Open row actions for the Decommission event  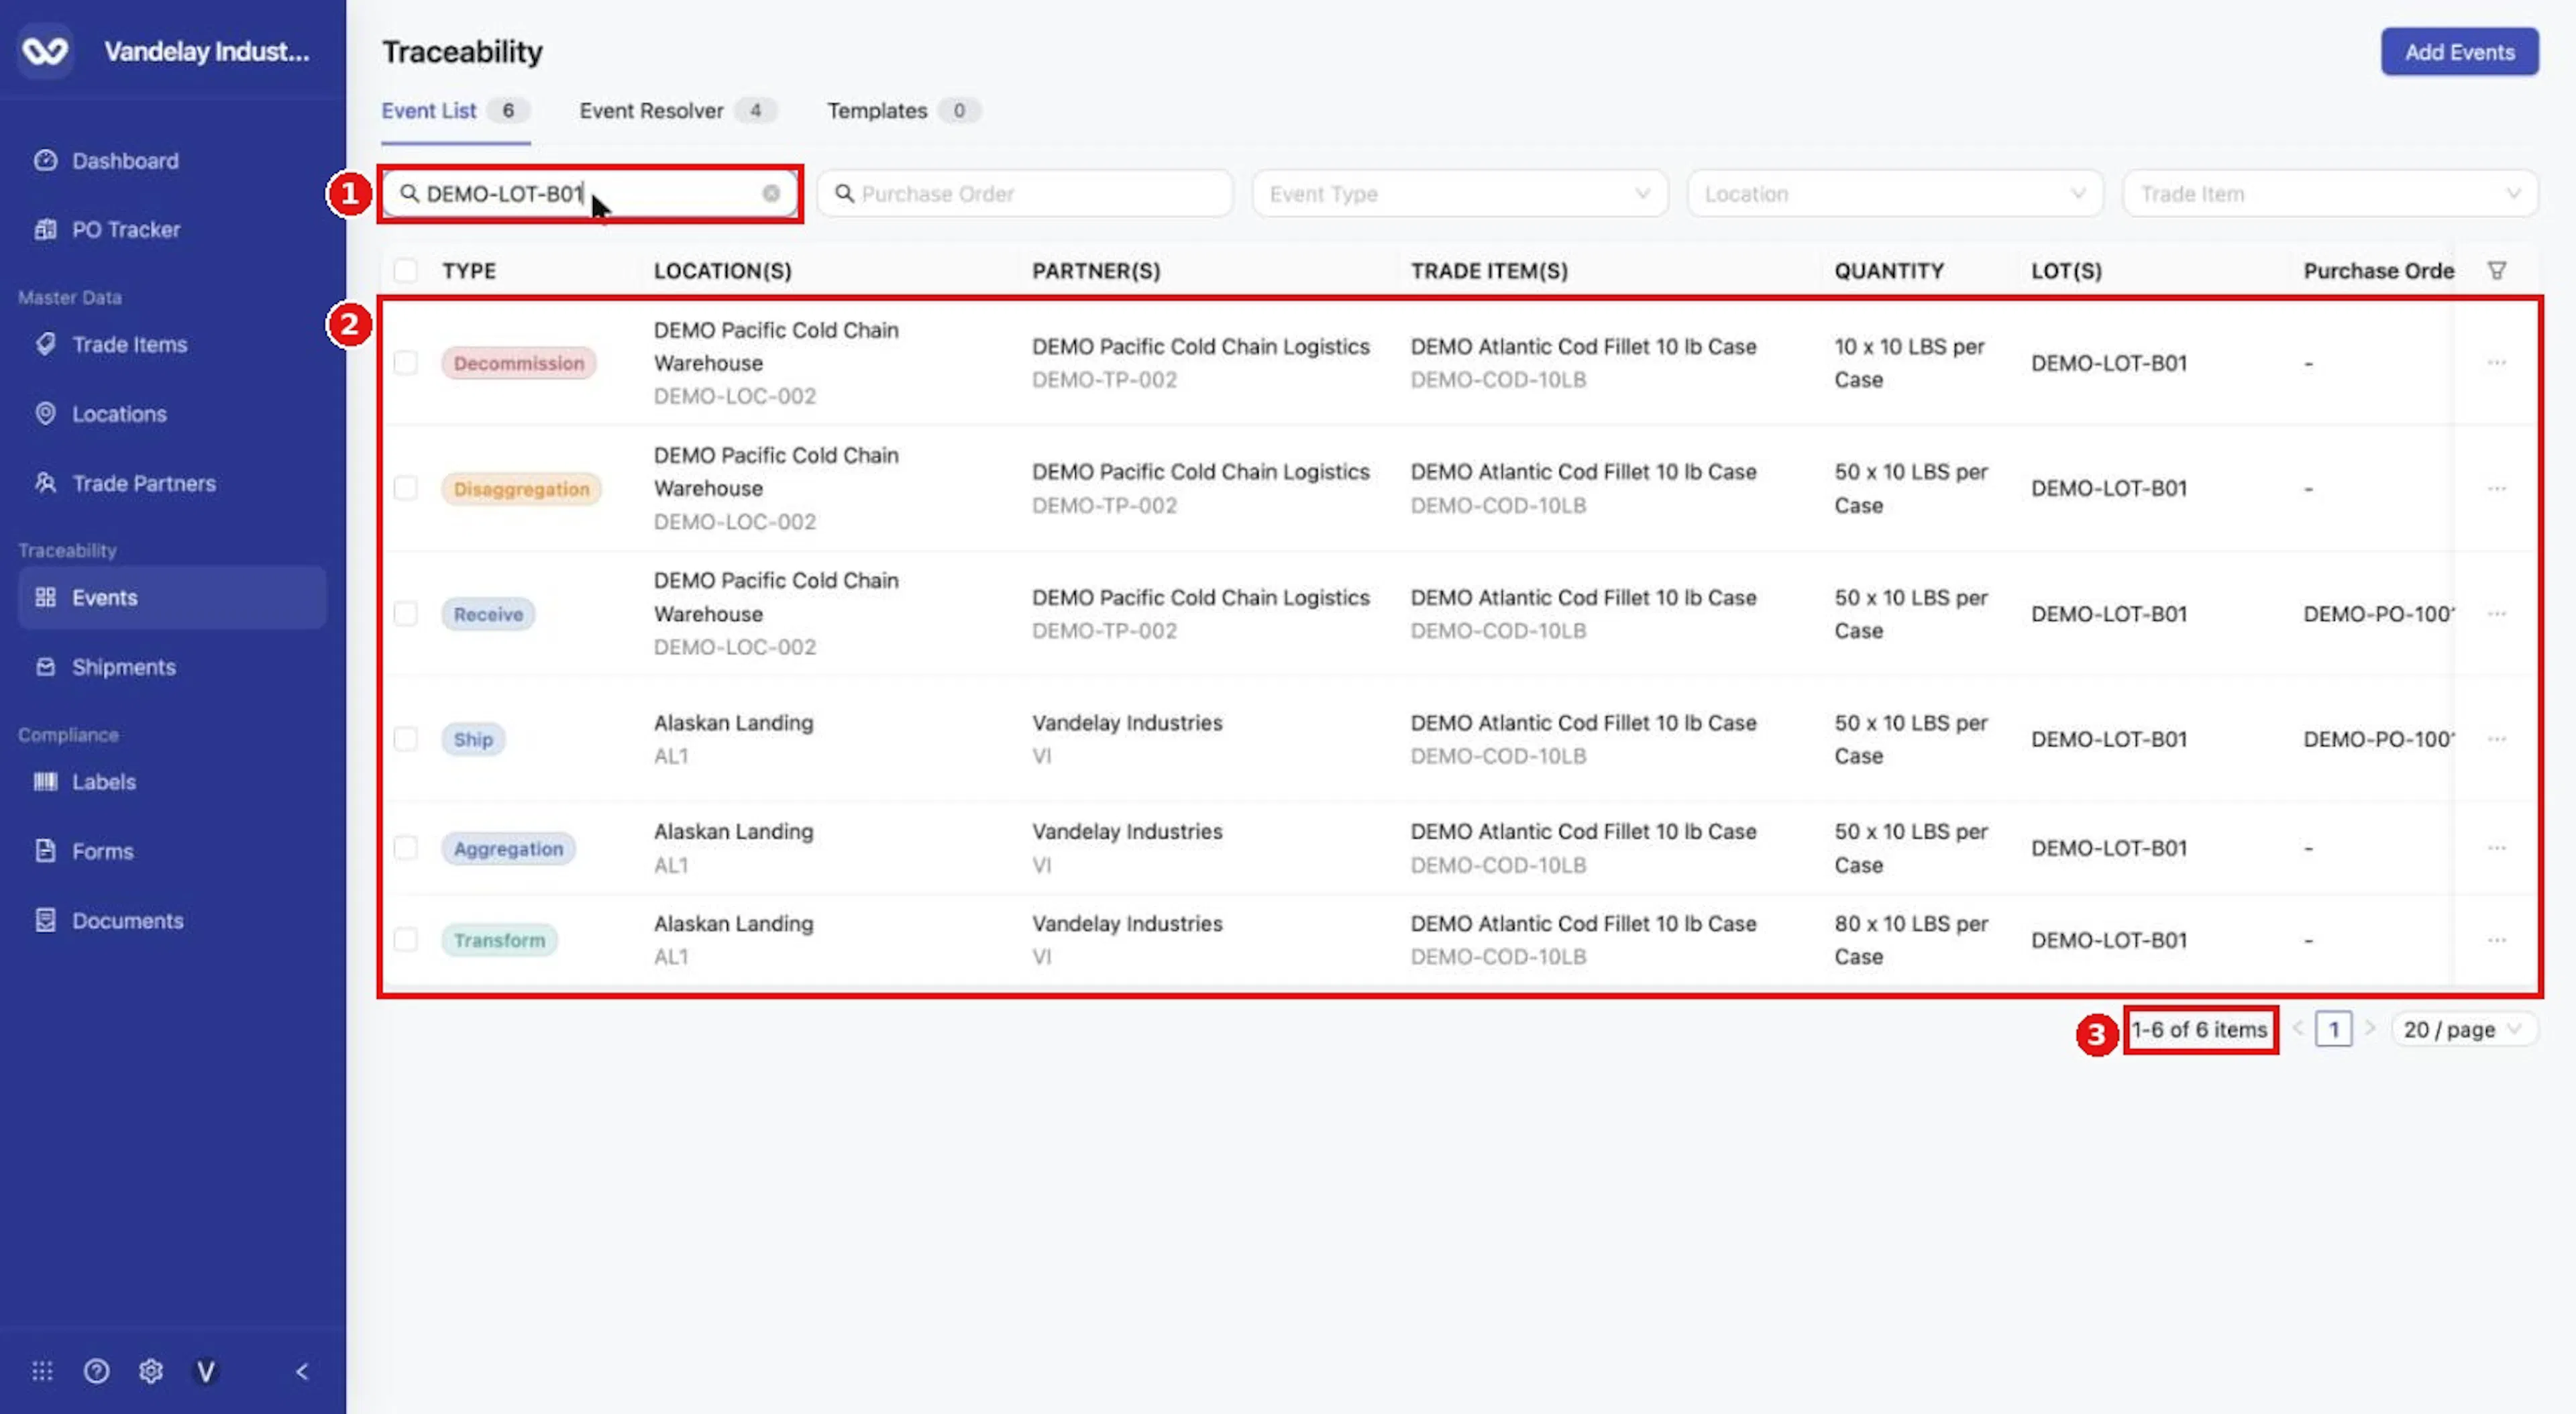pyautogui.click(x=2496, y=362)
